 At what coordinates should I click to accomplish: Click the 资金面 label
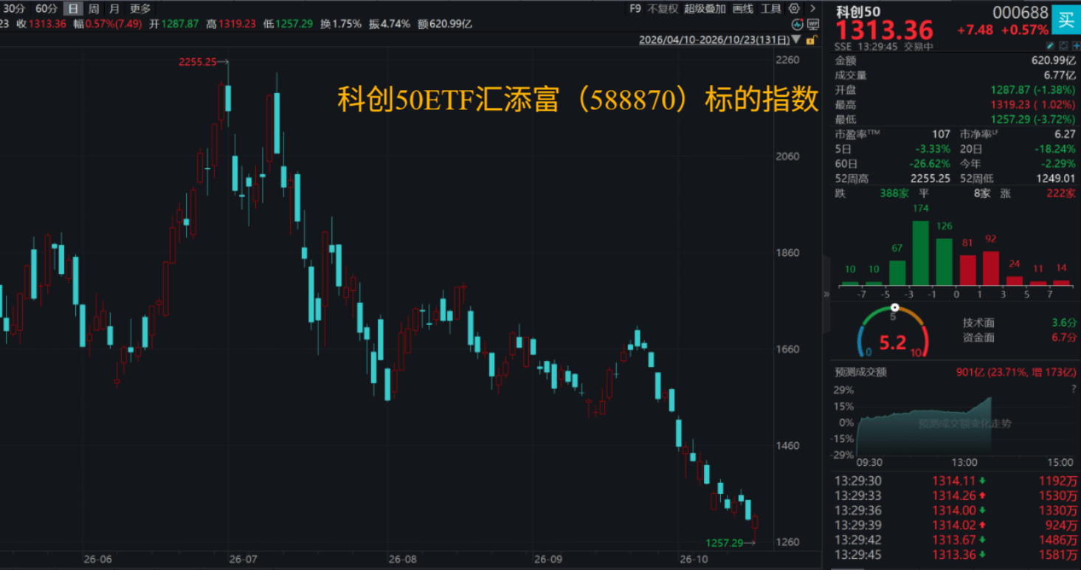coord(978,337)
